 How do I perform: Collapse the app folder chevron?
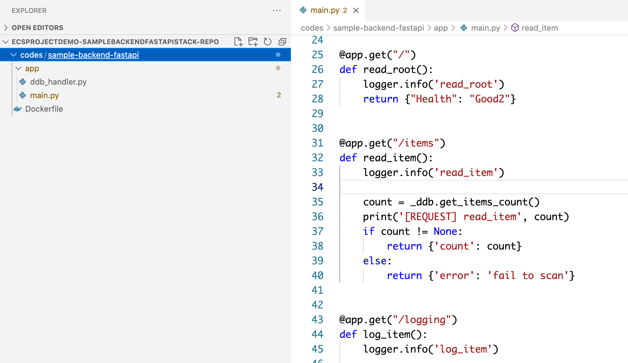pyautogui.click(x=18, y=68)
